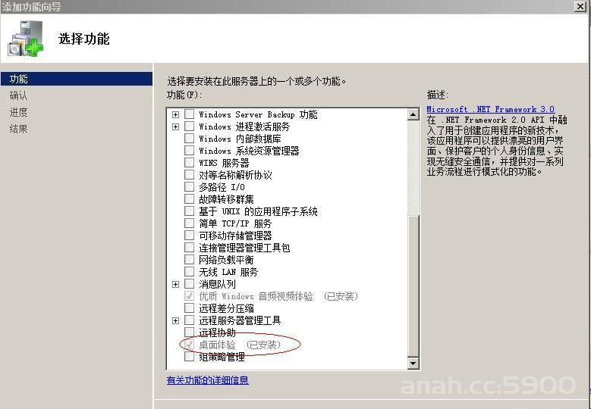Tick Windows 系统资源管理器 checkbox
The height and width of the screenshot is (409, 591).
pos(189,151)
